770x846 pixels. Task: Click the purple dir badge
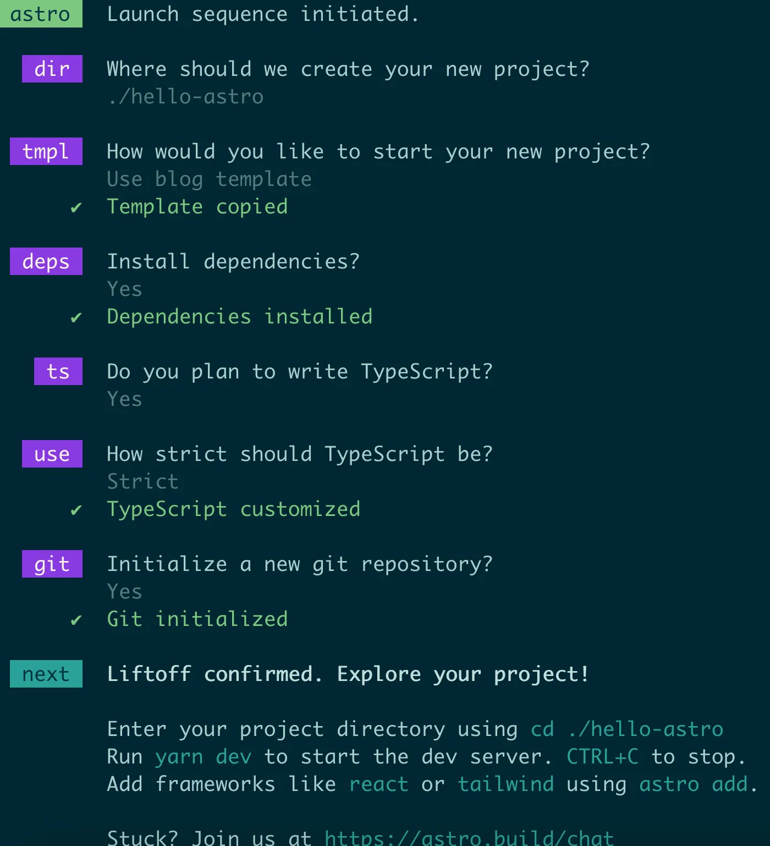click(x=52, y=69)
